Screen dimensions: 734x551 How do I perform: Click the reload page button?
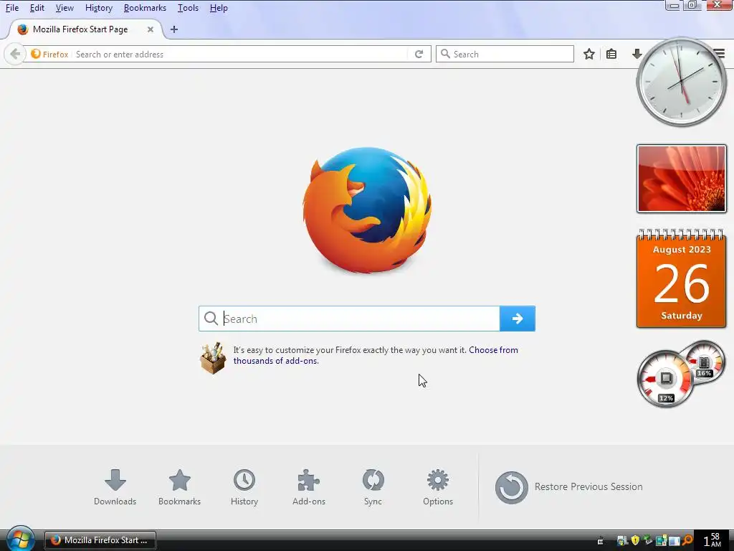(x=419, y=55)
